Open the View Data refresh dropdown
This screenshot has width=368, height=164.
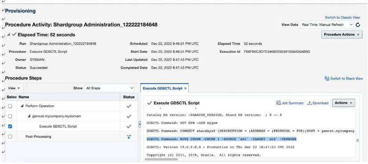pos(327,25)
